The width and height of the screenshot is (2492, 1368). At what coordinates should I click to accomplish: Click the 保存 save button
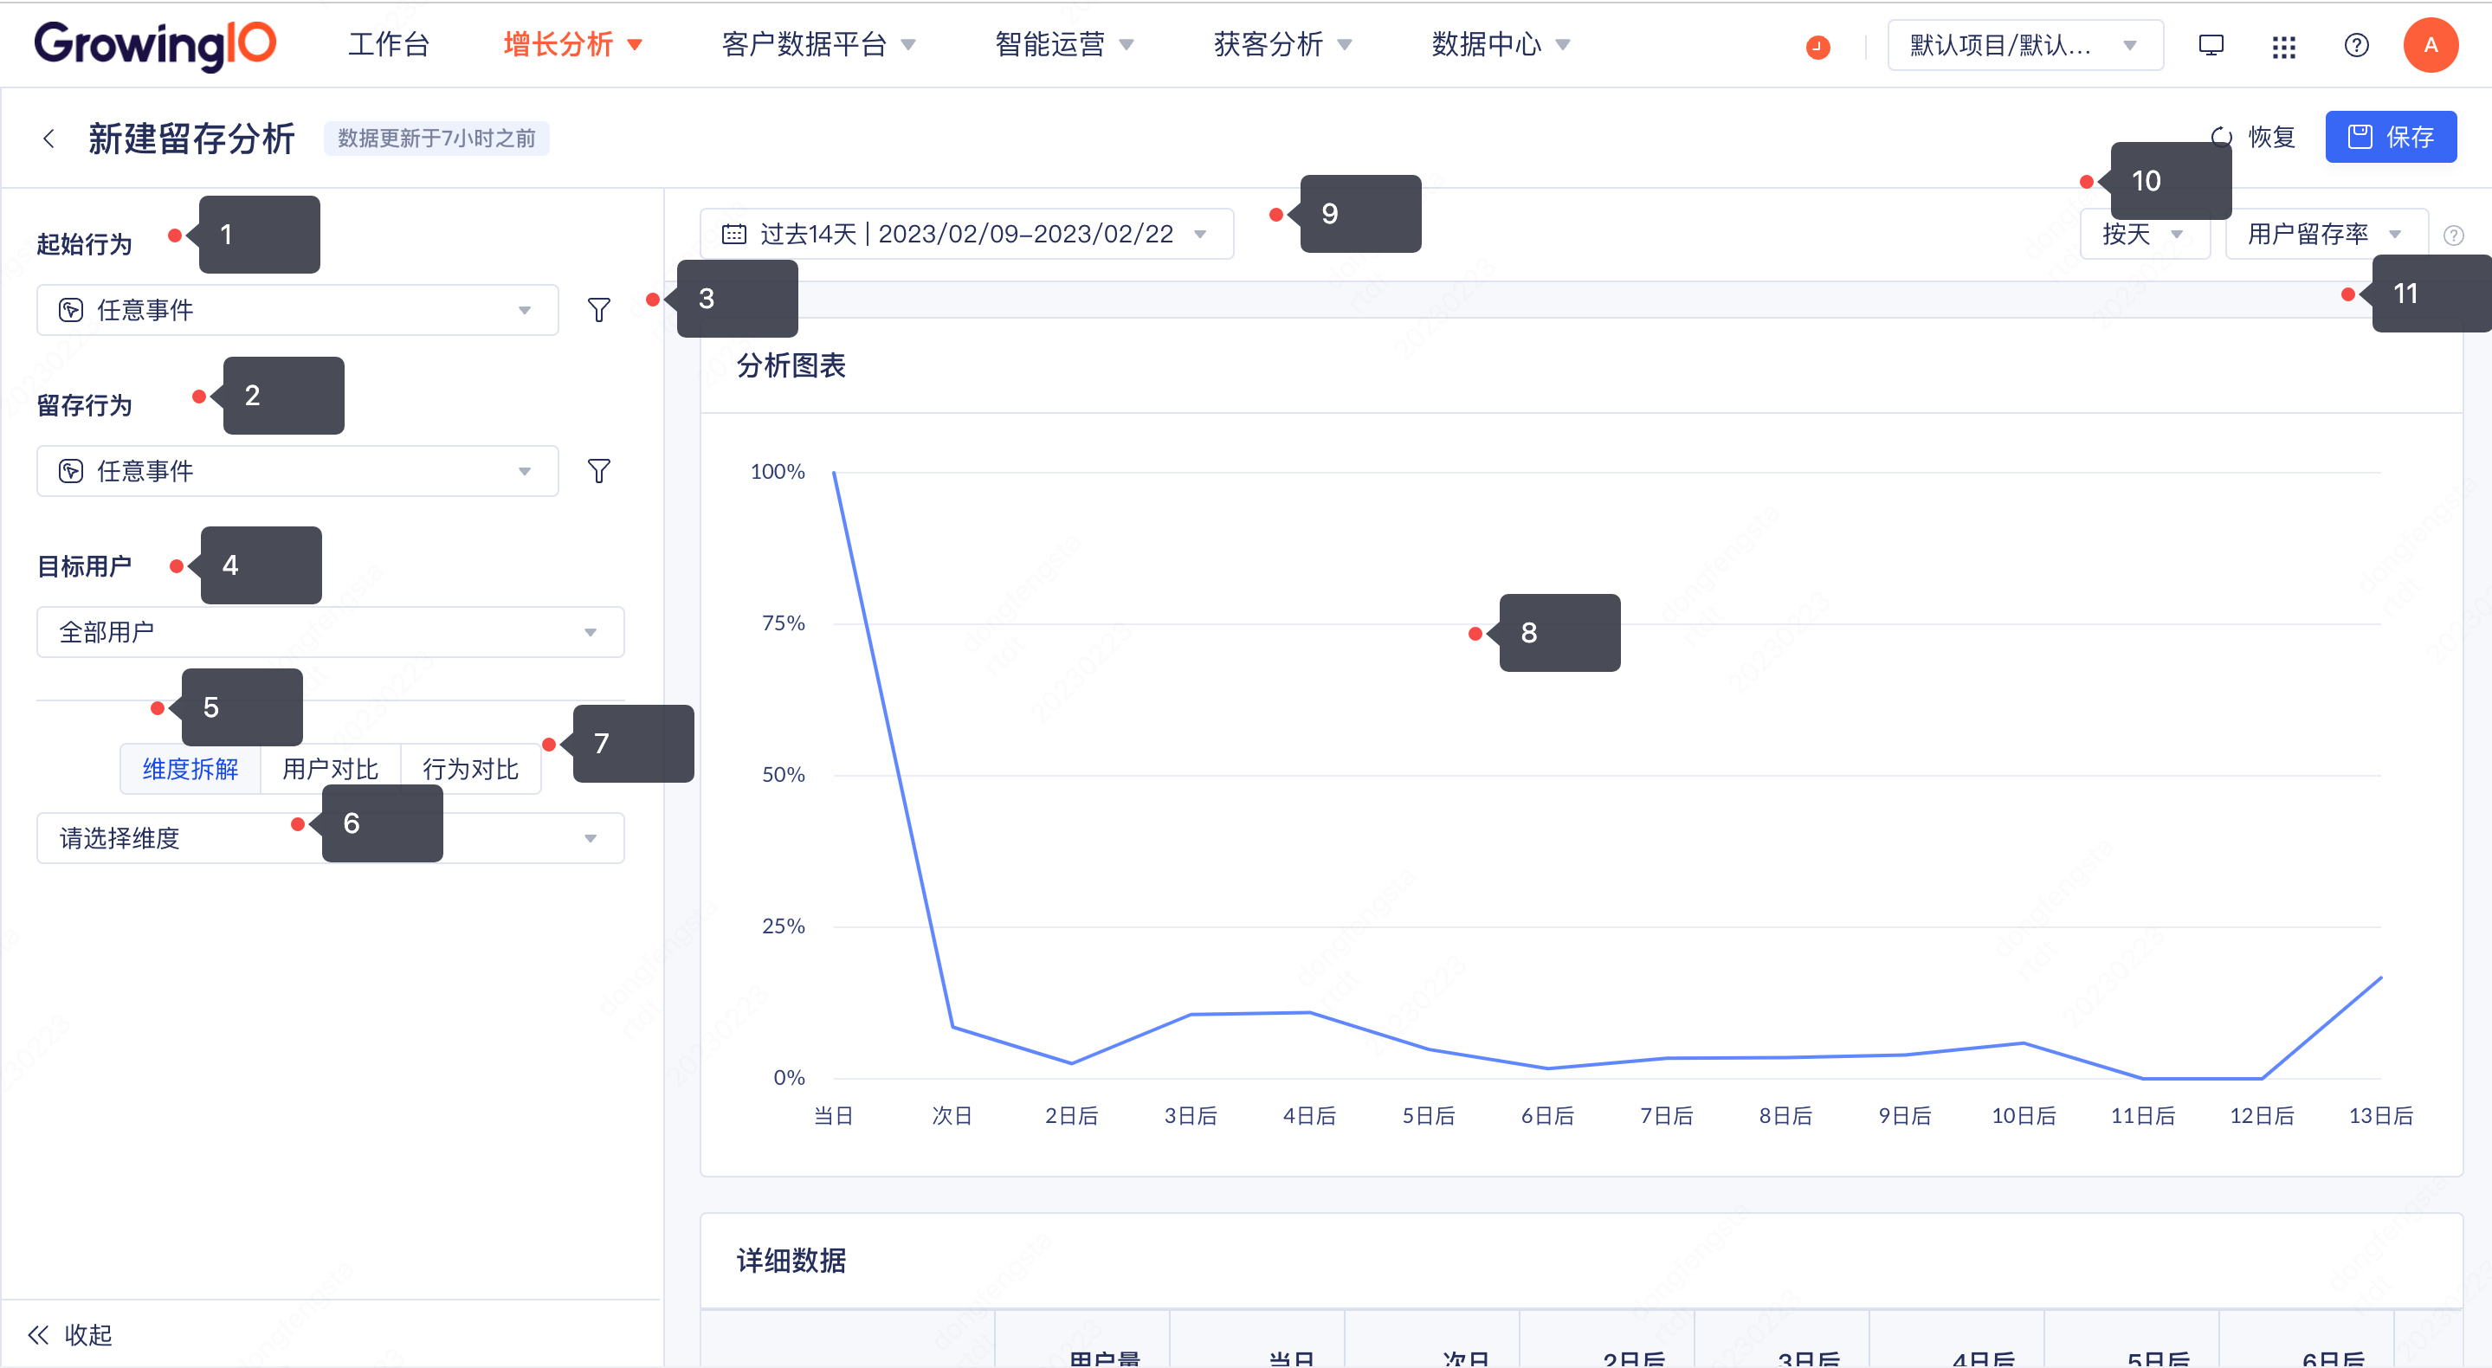[x=2391, y=138]
